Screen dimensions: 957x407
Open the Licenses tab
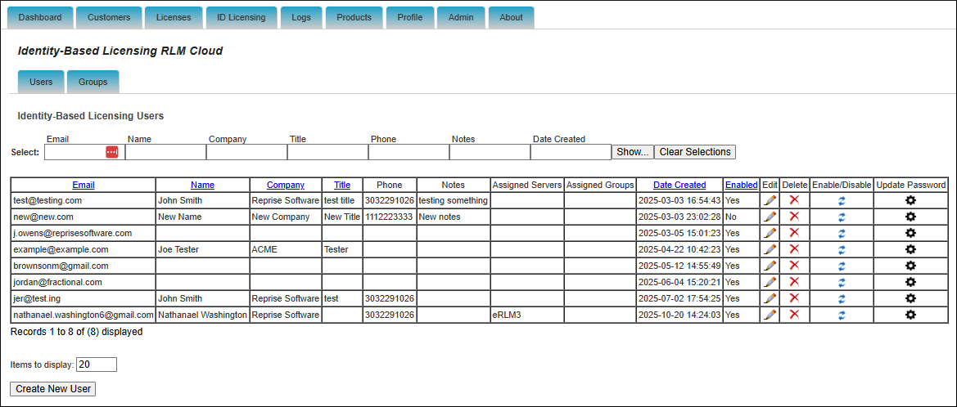[174, 17]
